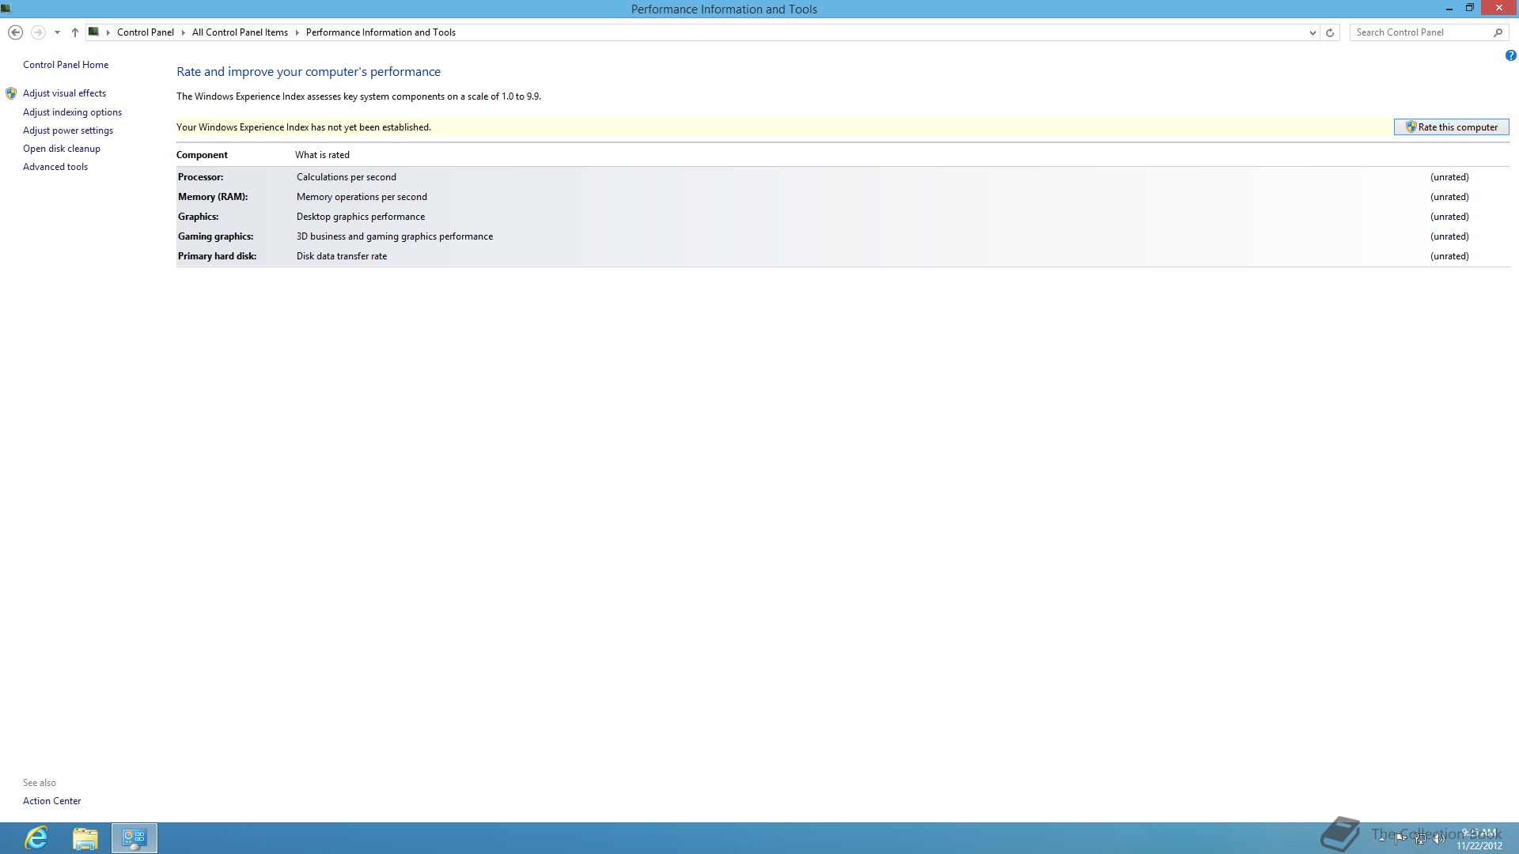The height and width of the screenshot is (854, 1519).
Task: Select Control Panel in the breadcrumb
Action: pos(146,32)
